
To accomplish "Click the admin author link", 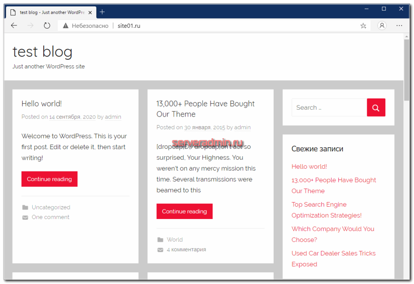I will coord(113,117).
